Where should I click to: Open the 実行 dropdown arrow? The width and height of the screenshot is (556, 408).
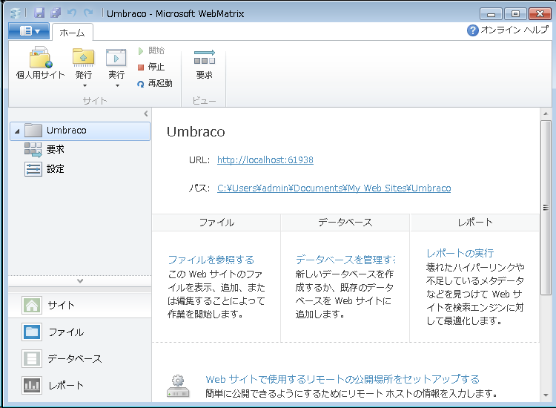(x=117, y=85)
